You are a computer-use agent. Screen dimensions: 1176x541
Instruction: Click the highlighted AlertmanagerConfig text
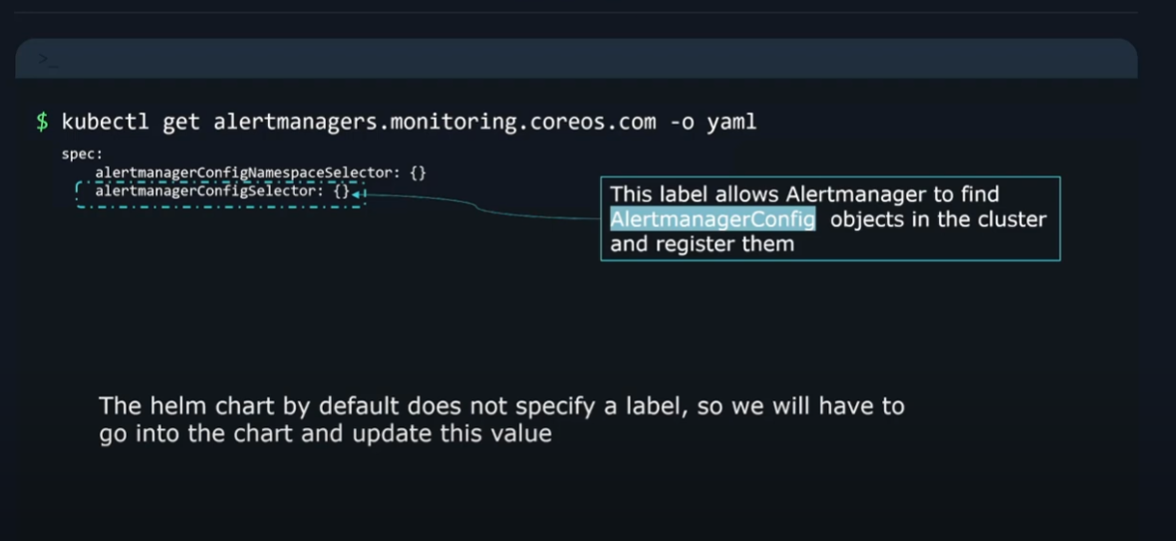tap(713, 219)
